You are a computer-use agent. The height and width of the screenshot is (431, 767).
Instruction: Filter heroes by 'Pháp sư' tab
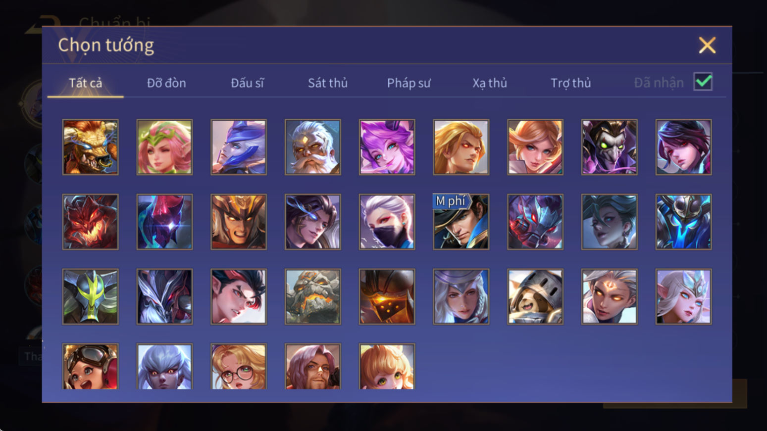coord(409,83)
